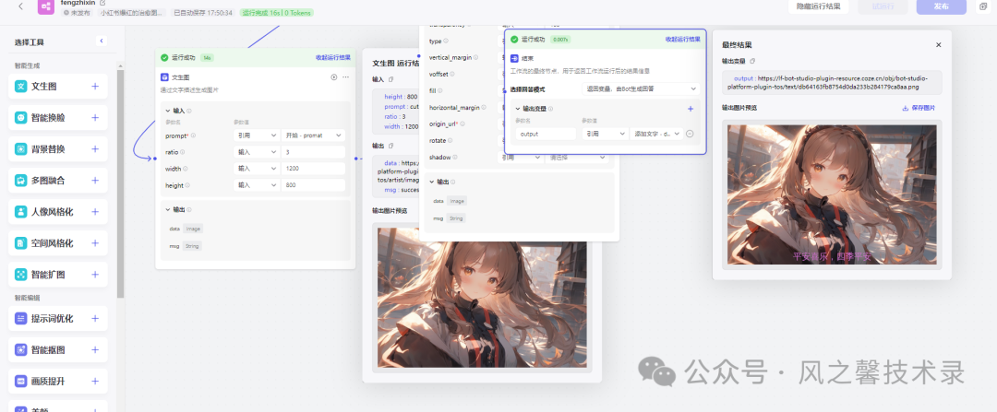Click the 文生图 tool icon in sidebar
Screen dimensions: 997x412
[21, 87]
